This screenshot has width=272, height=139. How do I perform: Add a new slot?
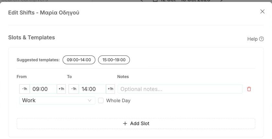(136, 124)
